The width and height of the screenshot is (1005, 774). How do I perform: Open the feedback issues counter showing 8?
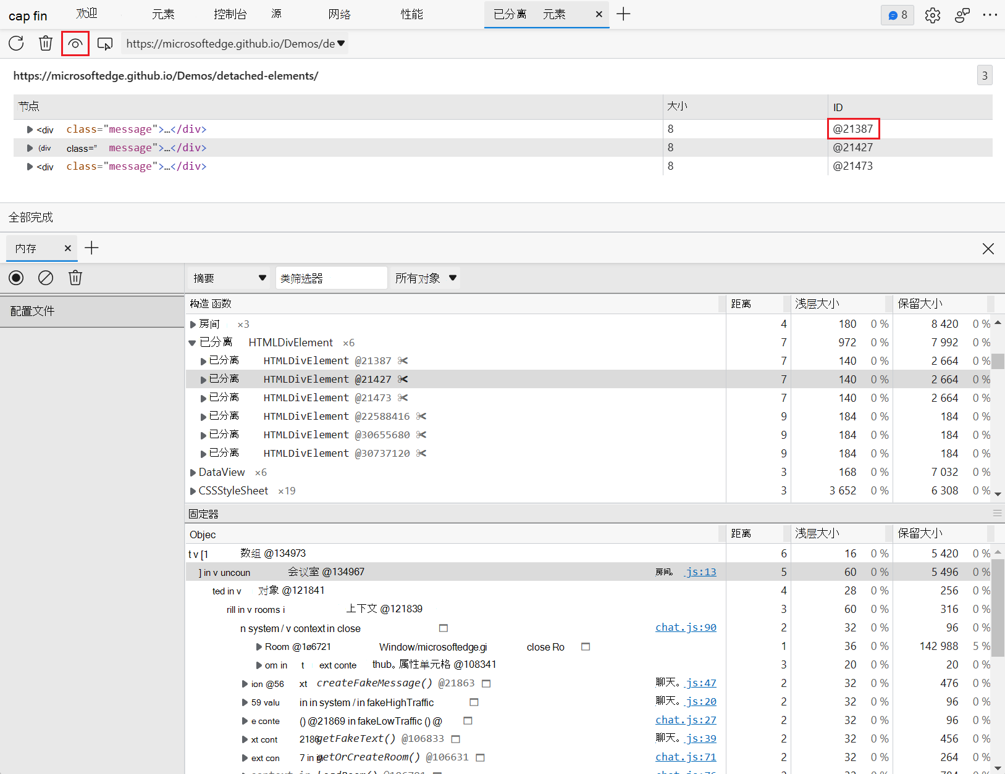tap(898, 15)
